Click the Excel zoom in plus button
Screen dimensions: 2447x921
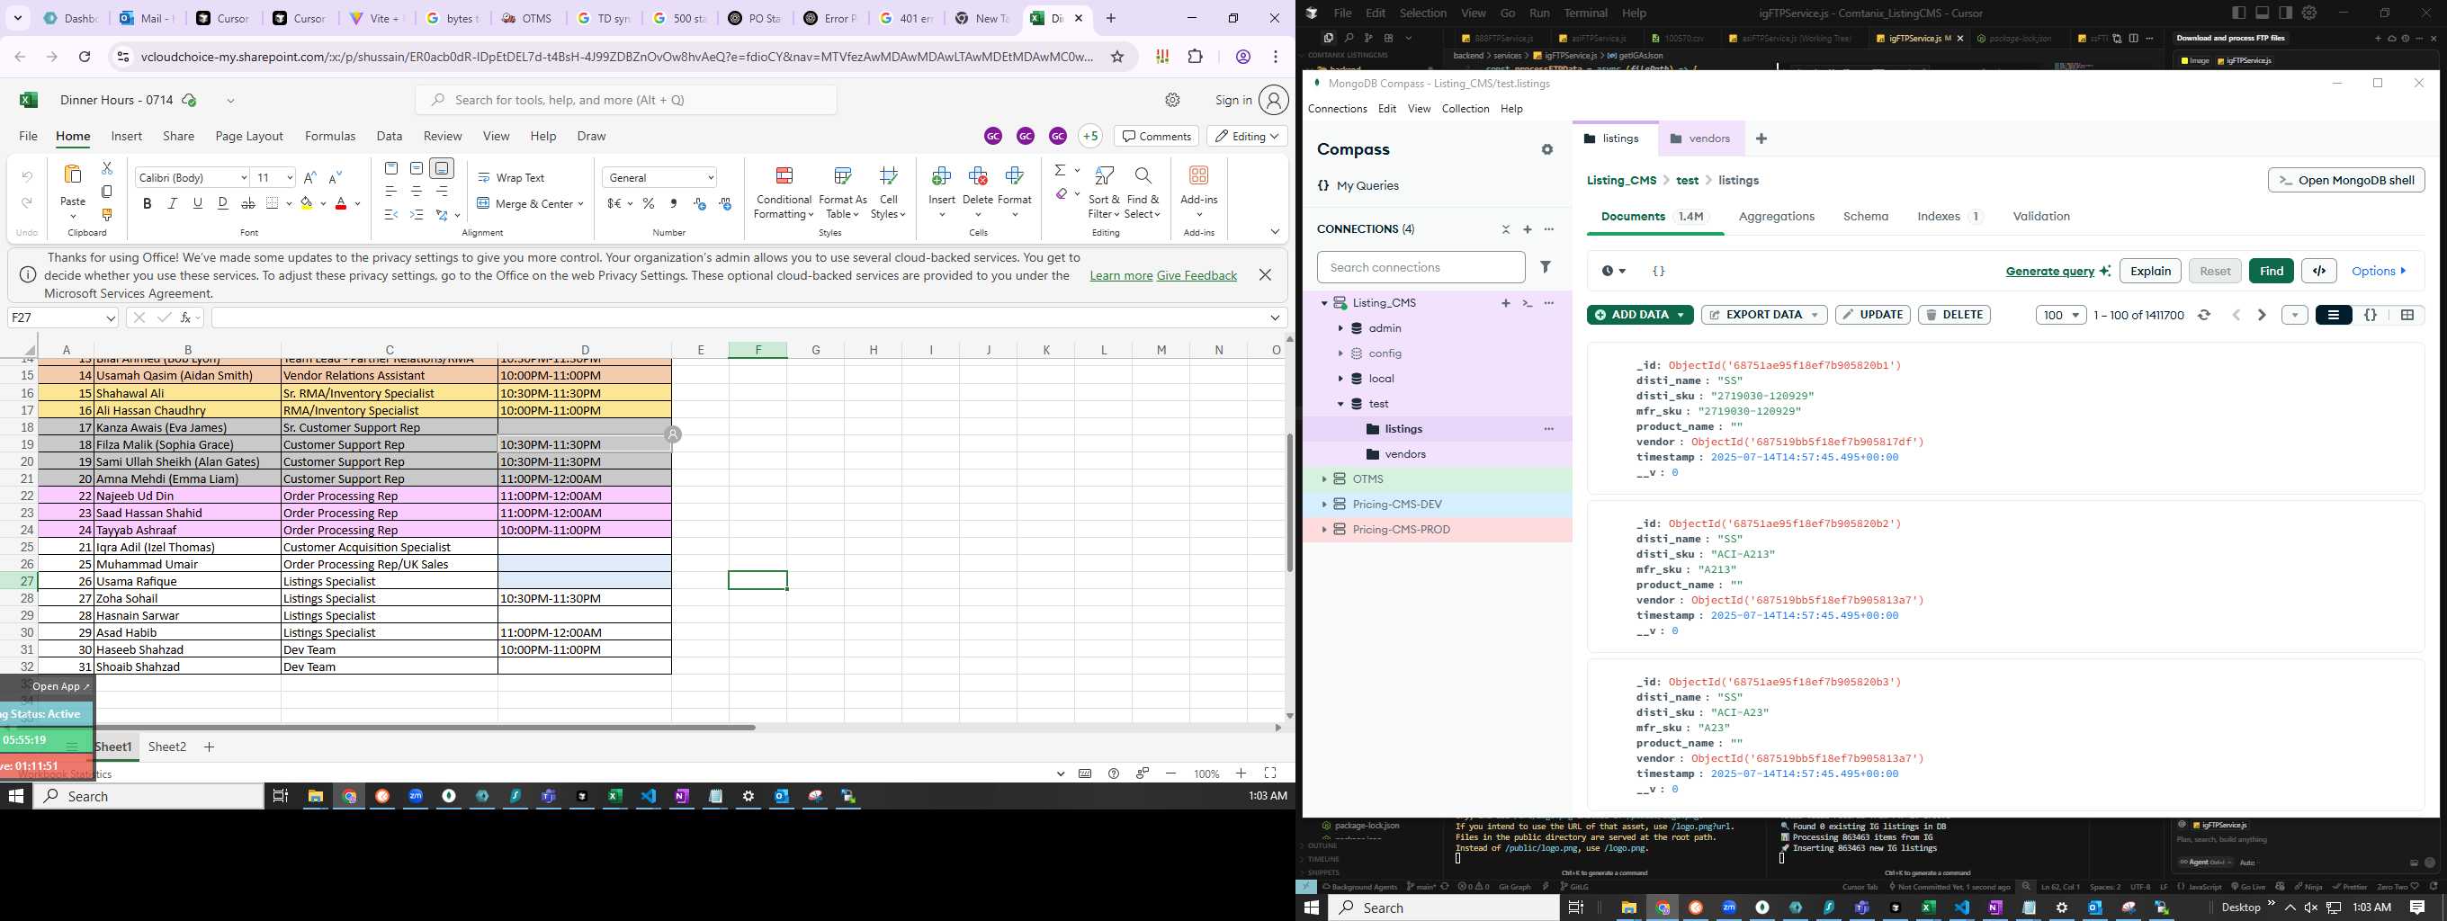(1241, 773)
